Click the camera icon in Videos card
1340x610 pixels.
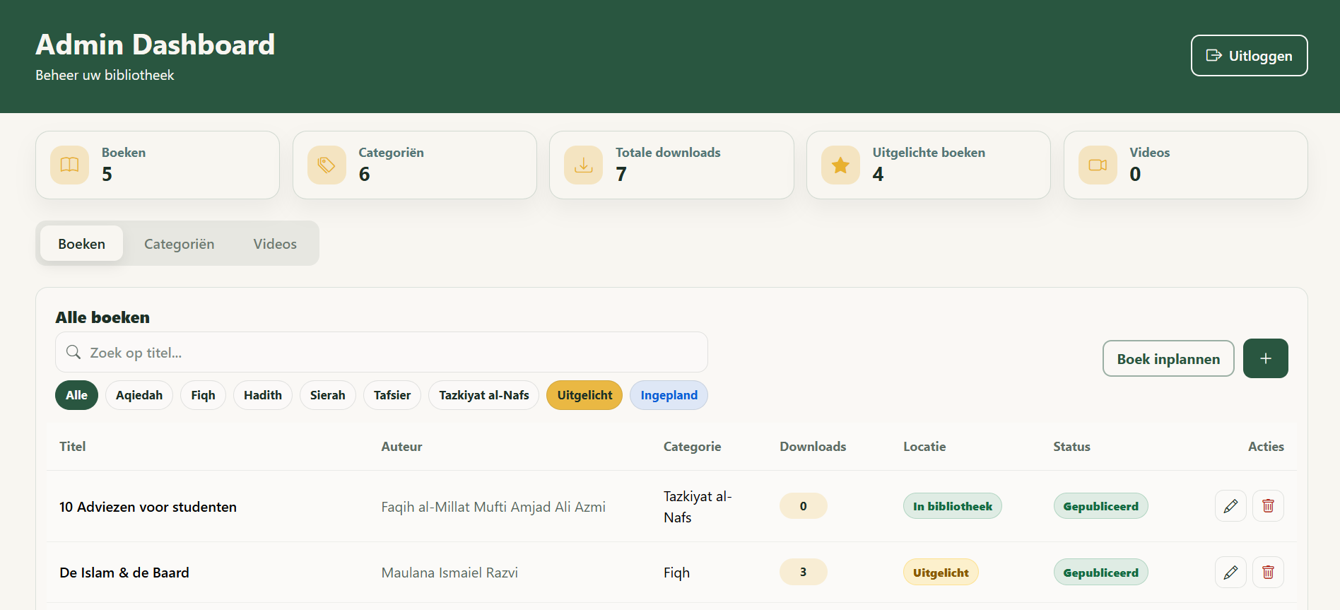point(1098,165)
